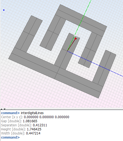Click the first command> prompt label

click(x=10, y=113)
